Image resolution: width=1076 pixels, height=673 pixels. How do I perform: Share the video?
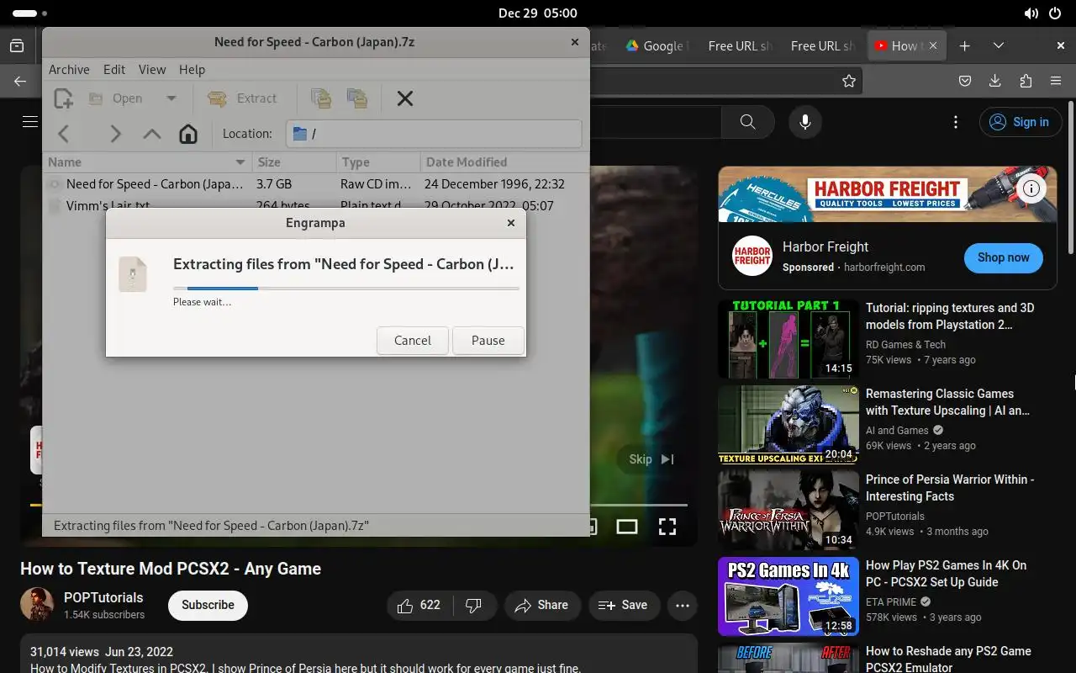click(541, 605)
